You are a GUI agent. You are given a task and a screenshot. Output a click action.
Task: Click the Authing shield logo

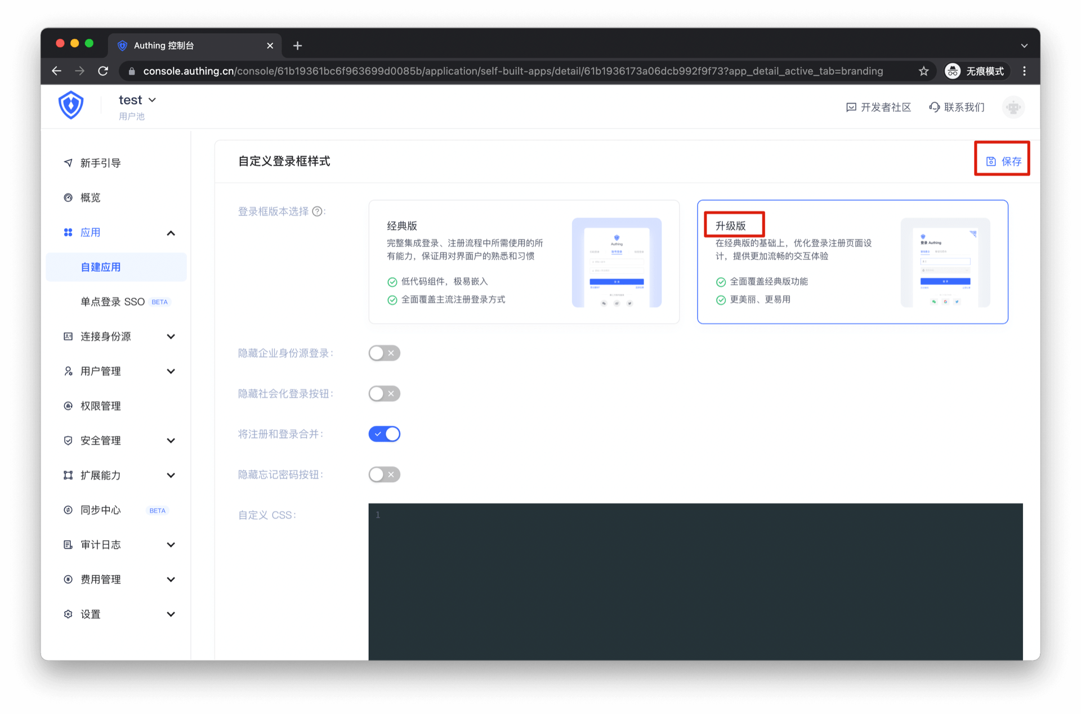71,105
